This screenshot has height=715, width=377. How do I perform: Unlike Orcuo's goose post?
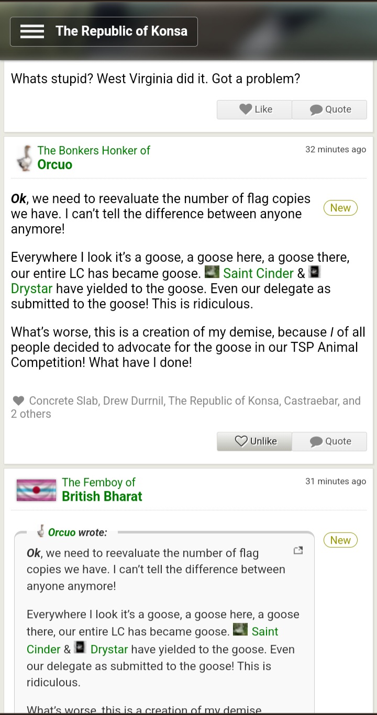point(255,441)
